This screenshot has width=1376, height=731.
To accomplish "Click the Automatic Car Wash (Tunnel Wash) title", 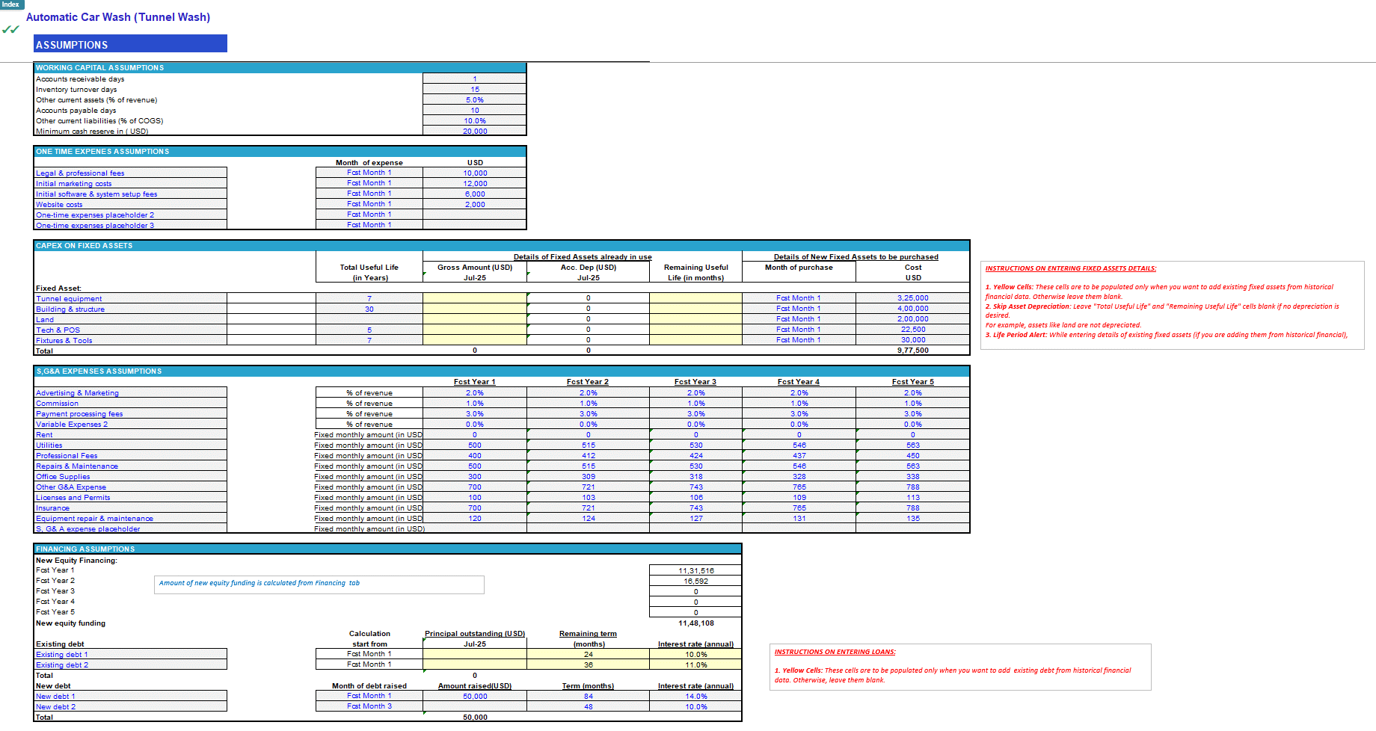I will [118, 17].
